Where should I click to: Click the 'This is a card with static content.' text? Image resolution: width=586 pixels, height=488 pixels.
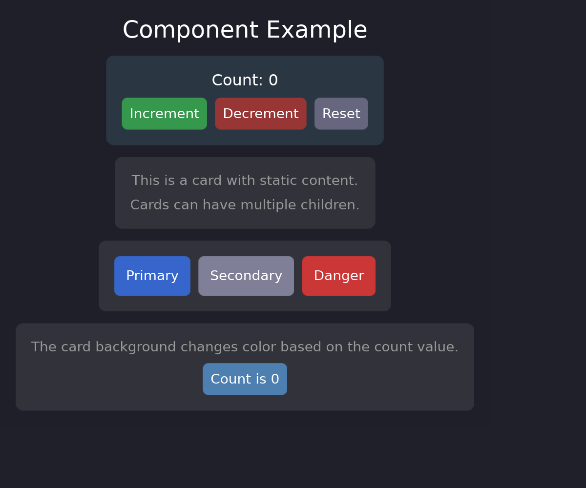(245, 180)
